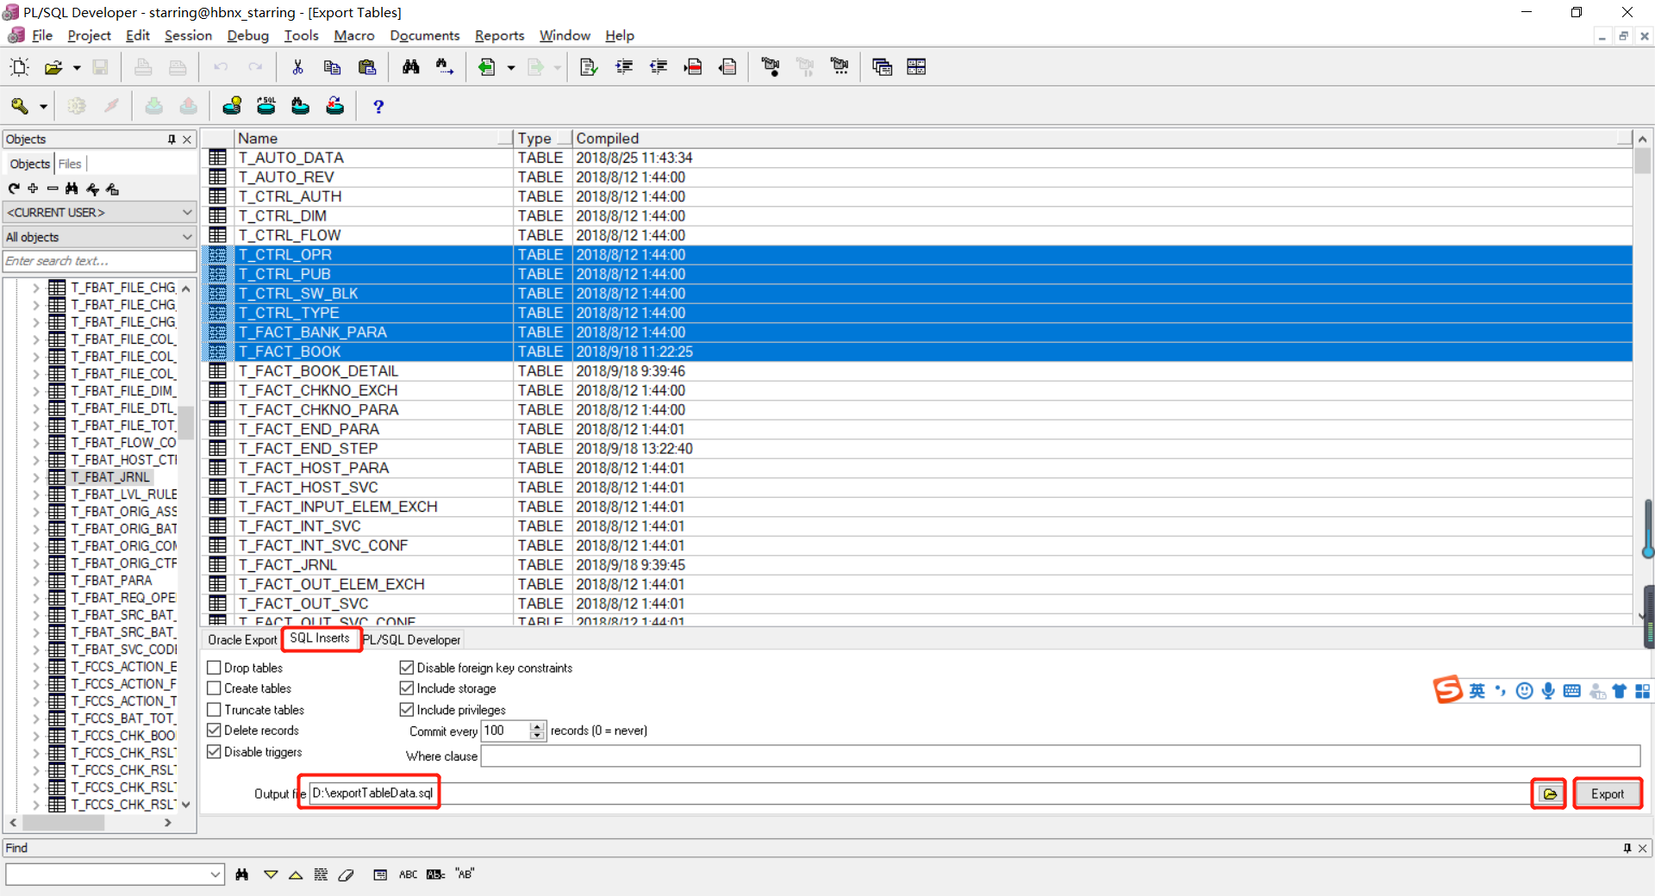The image size is (1655, 896).
Task: Sort list by Type column header
Action: 543,138
